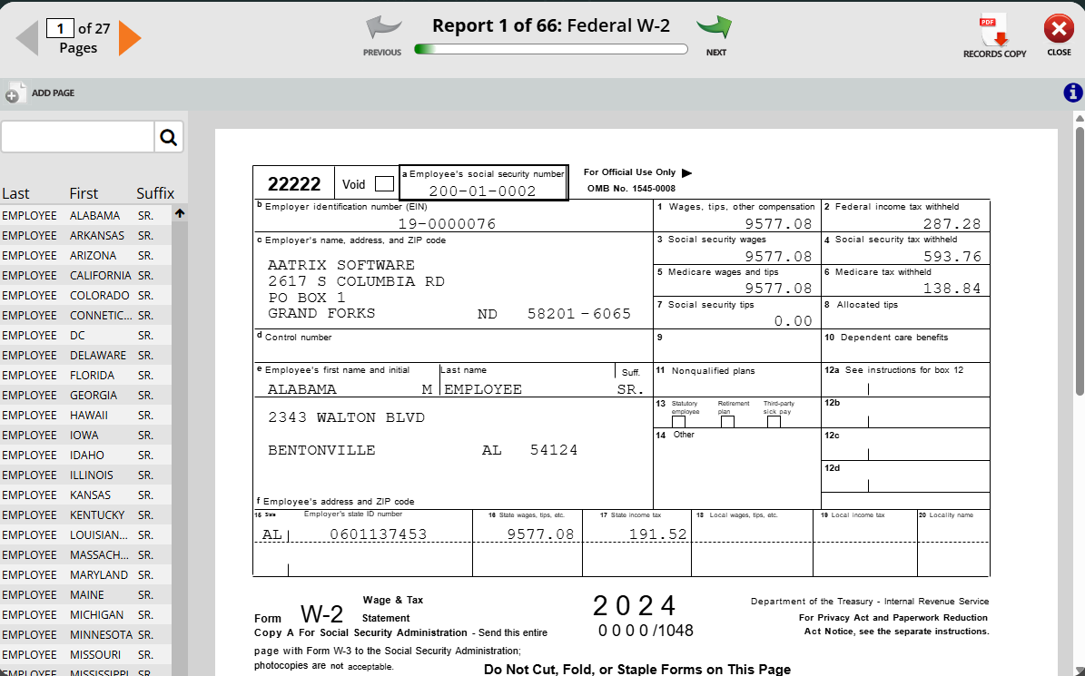
Task: Sort by First column header
Action: pos(84,193)
